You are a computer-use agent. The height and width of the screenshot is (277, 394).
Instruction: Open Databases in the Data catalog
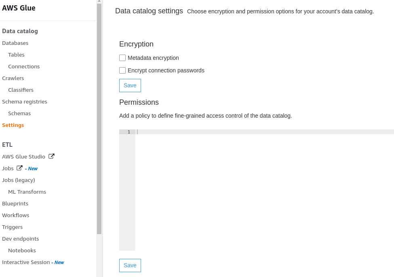coord(15,43)
